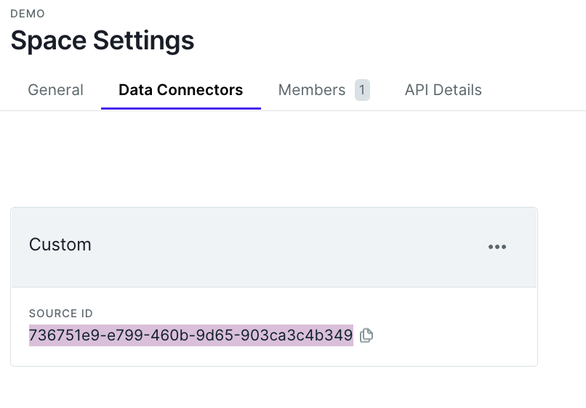
Task: Copy the source ID to clipboard
Action: pyautogui.click(x=366, y=335)
